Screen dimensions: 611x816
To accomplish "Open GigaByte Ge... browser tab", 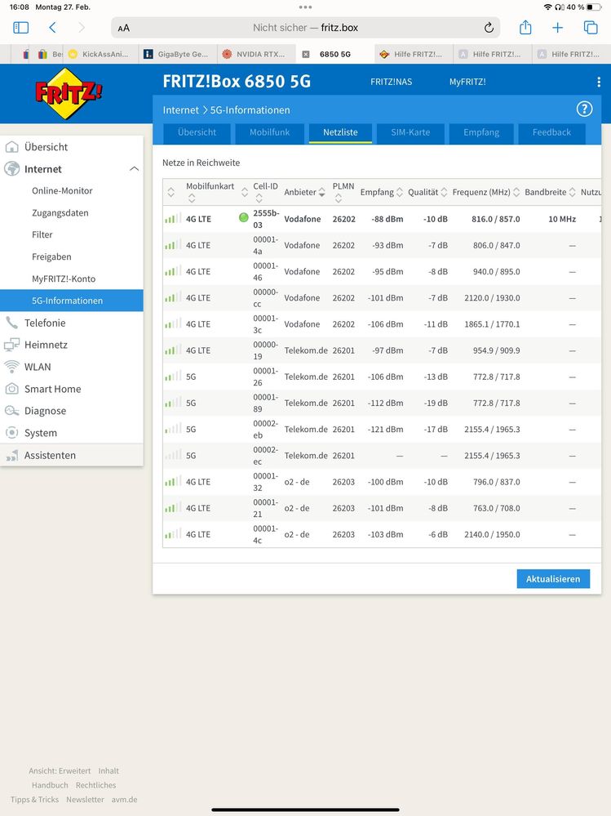I will 178,54.
